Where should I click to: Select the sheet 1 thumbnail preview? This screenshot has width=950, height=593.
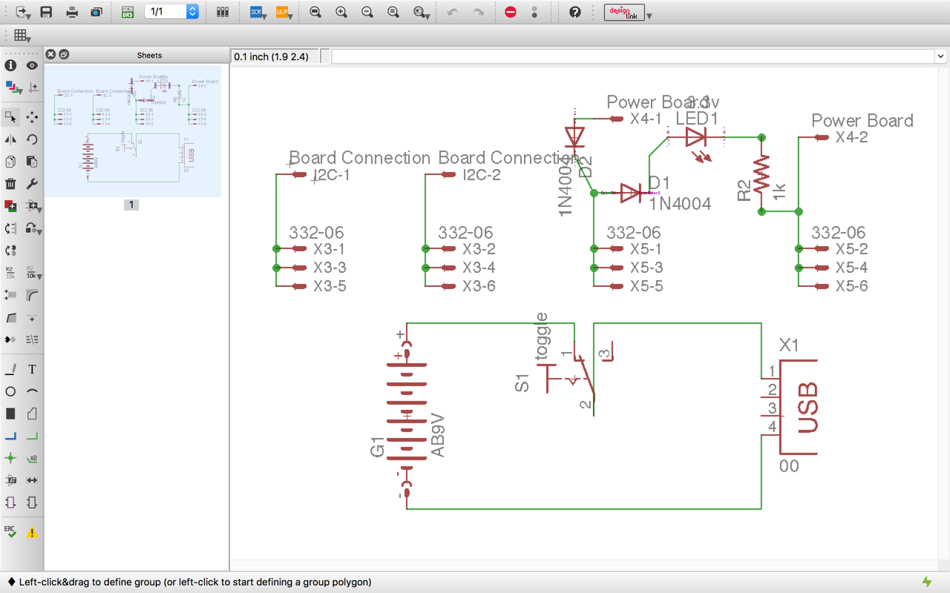tap(133, 130)
